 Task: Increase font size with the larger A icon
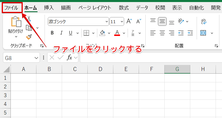coord(129,21)
